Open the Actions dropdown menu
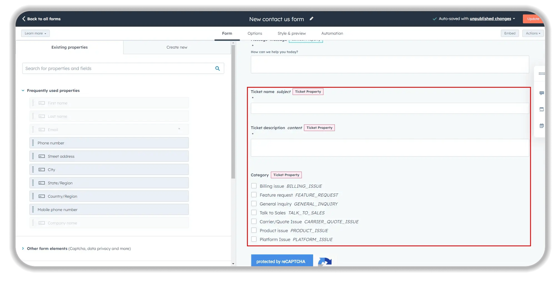The width and height of the screenshot is (559, 281). (533, 33)
